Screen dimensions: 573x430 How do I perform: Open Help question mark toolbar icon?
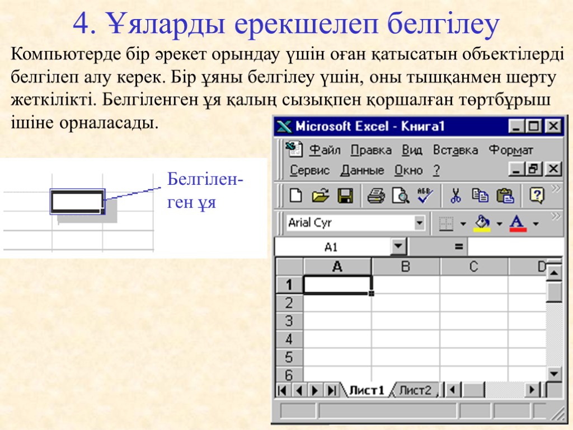pos(537,195)
